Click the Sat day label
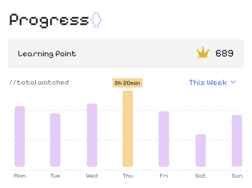Image resolution: width=252 pixels, height=188 pixels. coord(200,176)
